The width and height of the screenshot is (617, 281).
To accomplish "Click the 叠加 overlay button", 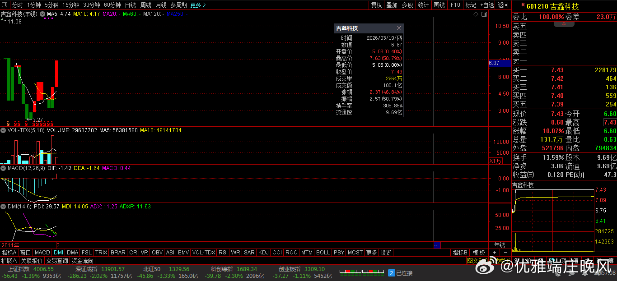I will coord(392,5).
